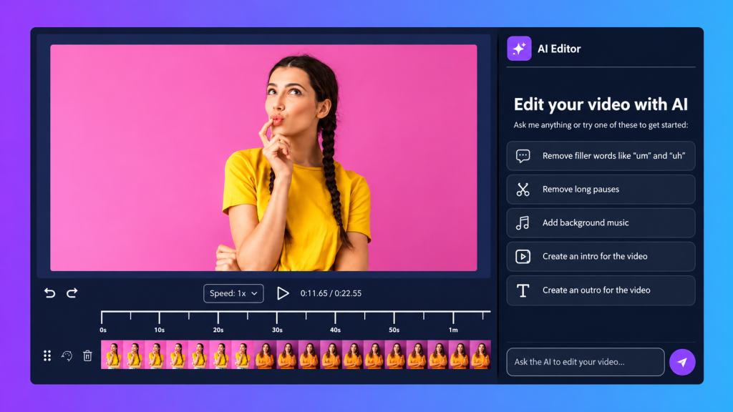733x412 pixels.
Task: Click the Edit your video with AI heading
Action: pos(601,104)
